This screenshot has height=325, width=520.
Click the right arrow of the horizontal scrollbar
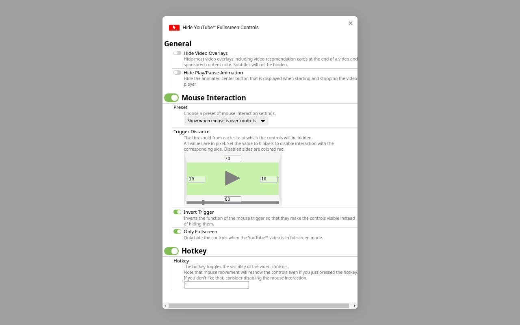point(353,305)
